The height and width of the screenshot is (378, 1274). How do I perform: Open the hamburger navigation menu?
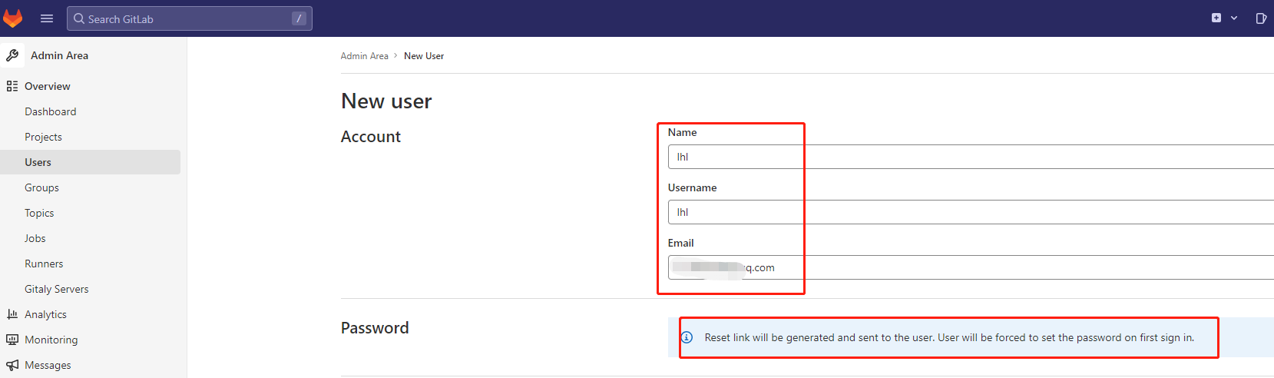(x=47, y=18)
